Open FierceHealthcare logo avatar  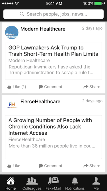coord(12,105)
